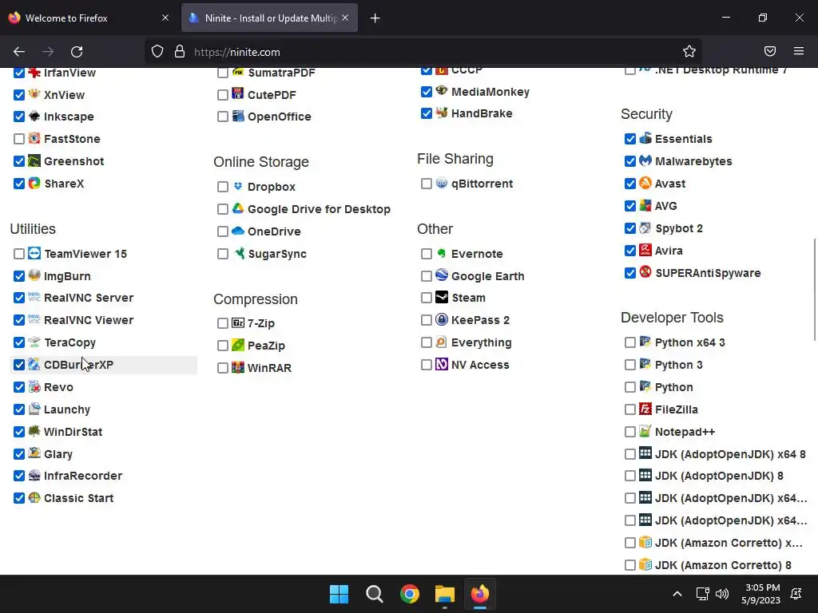Open Firefox application menu
The height and width of the screenshot is (613, 818).
pos(799,51)
